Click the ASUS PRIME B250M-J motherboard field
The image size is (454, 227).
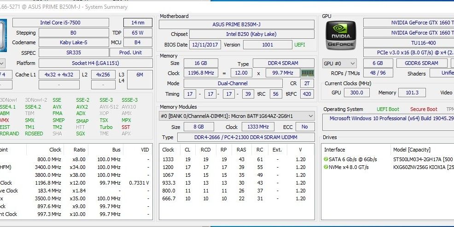[x=237, y=24]
